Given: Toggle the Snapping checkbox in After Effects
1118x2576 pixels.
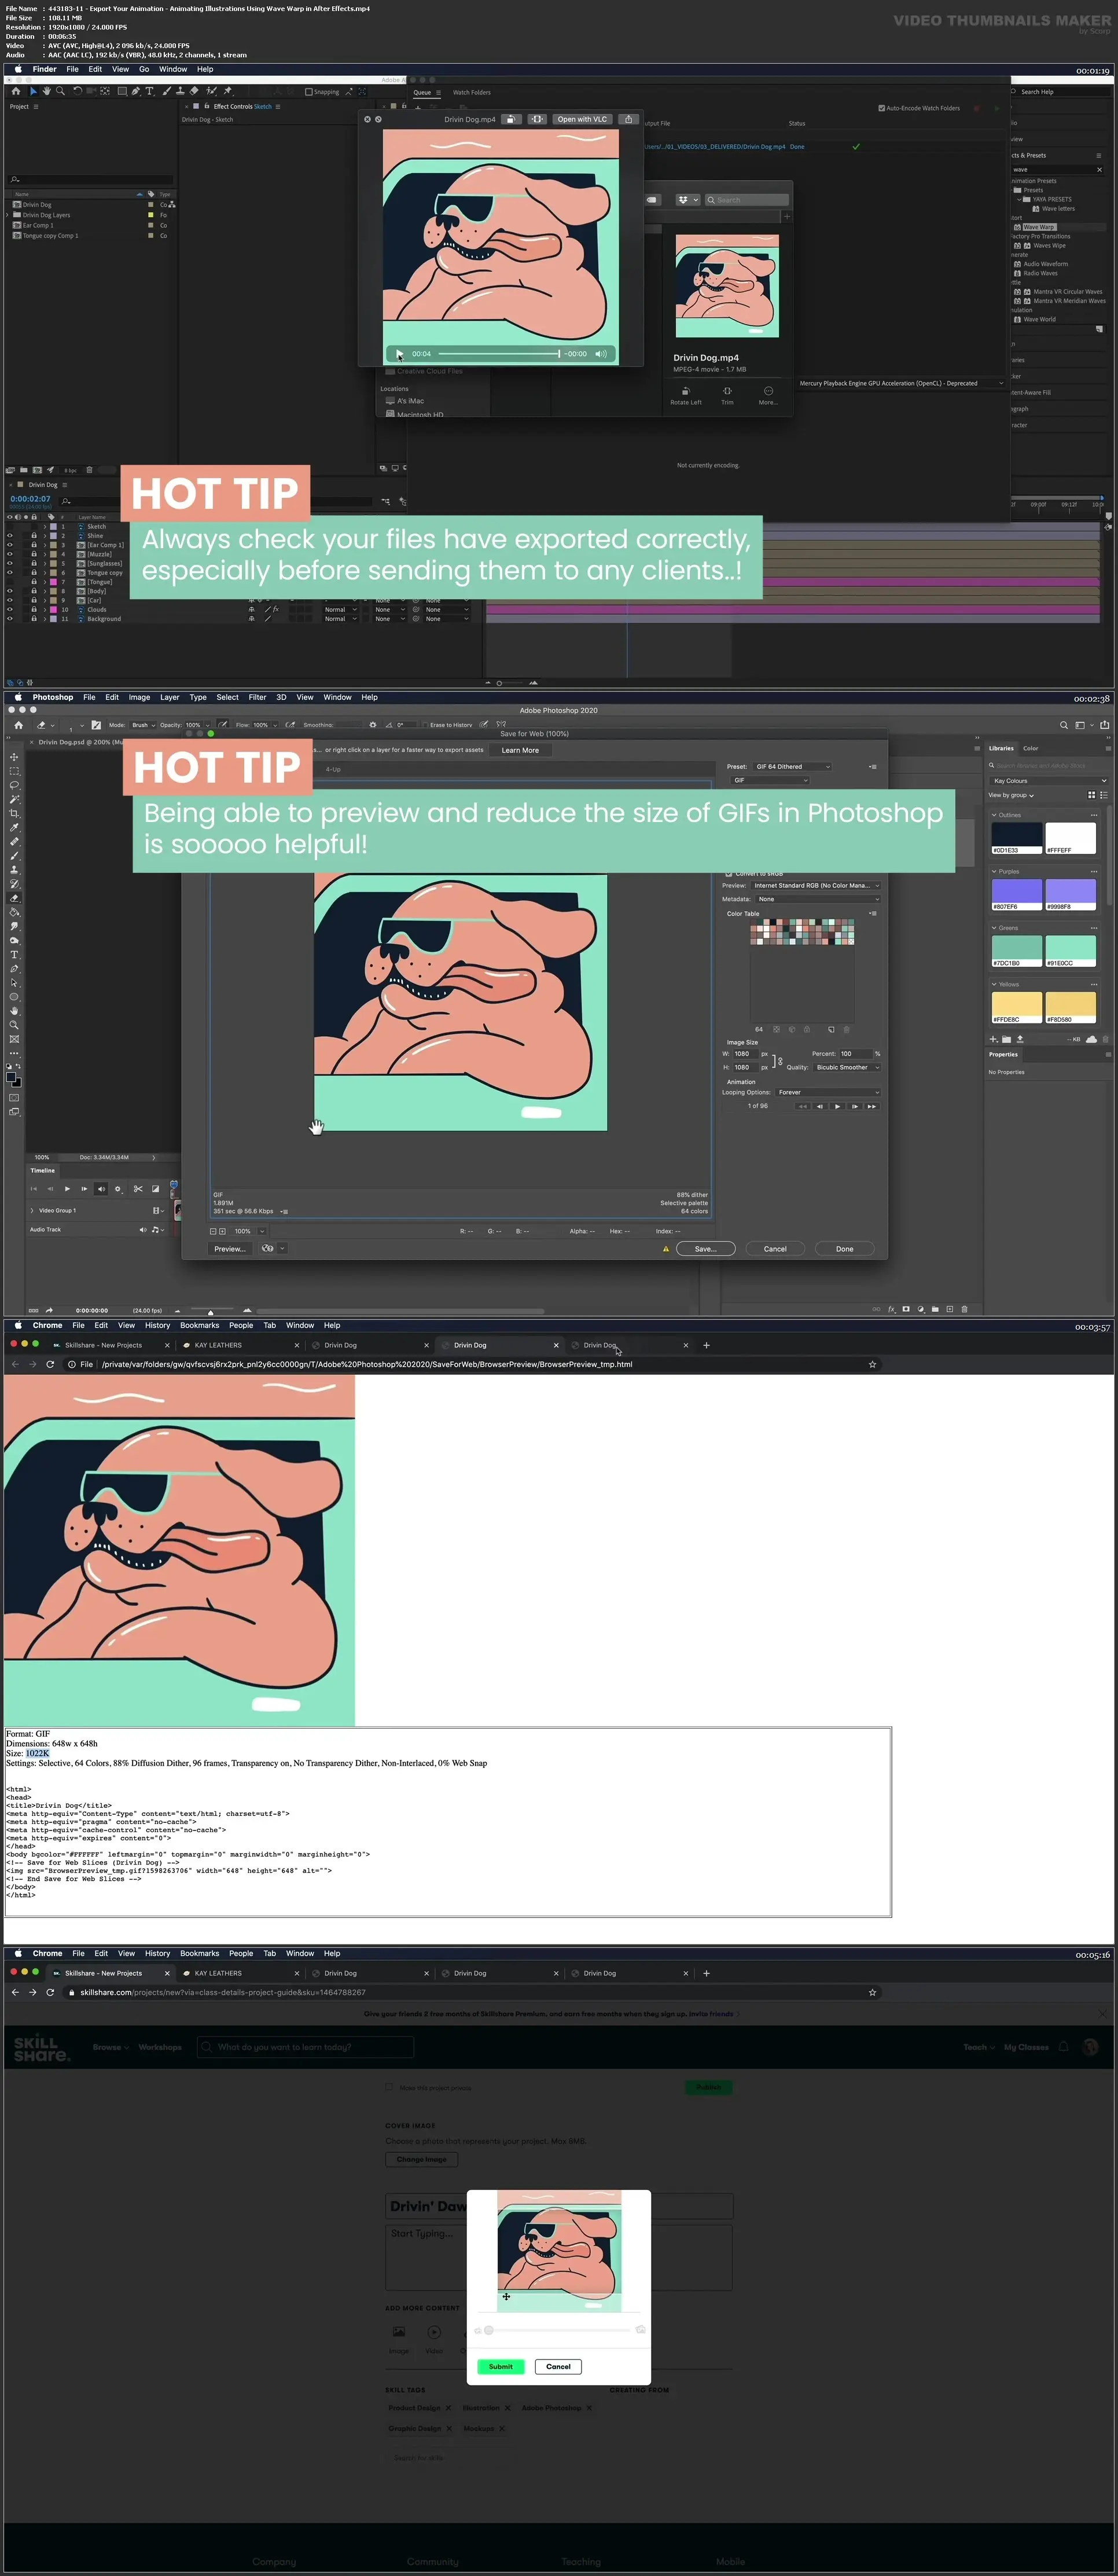Looking at the screenshot, I should 309,92.
